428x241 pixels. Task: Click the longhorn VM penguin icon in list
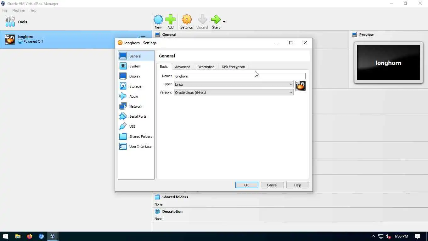pyautogui.click(x=10, y=39)
